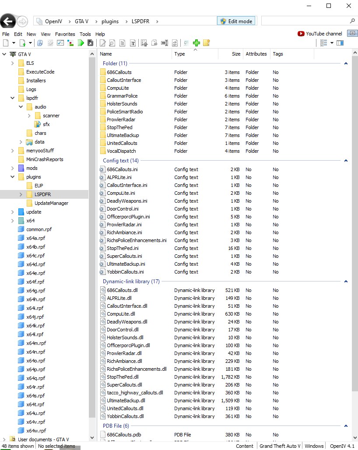Screen dimensions: 358x450
Task: Select the GrammarPolice folder row
Action: tap(224, 96)
